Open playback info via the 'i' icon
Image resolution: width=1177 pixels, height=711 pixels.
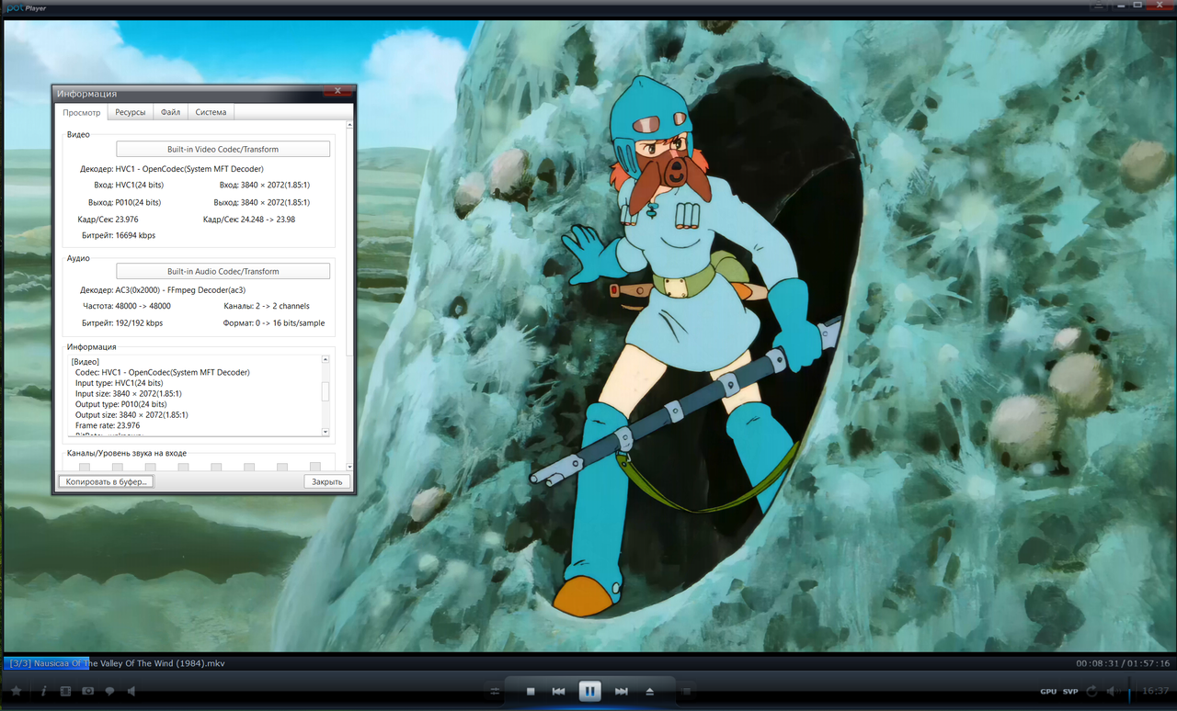[43, 691]
